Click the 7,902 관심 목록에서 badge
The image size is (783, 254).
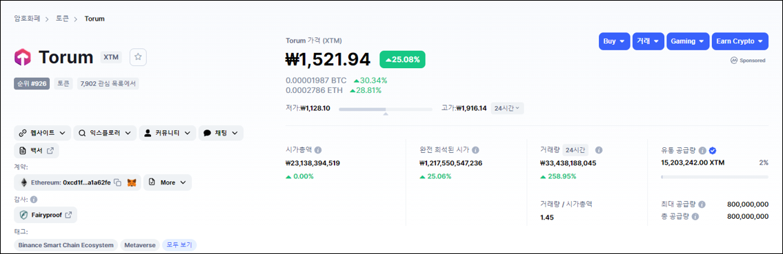tap(108, 84)
